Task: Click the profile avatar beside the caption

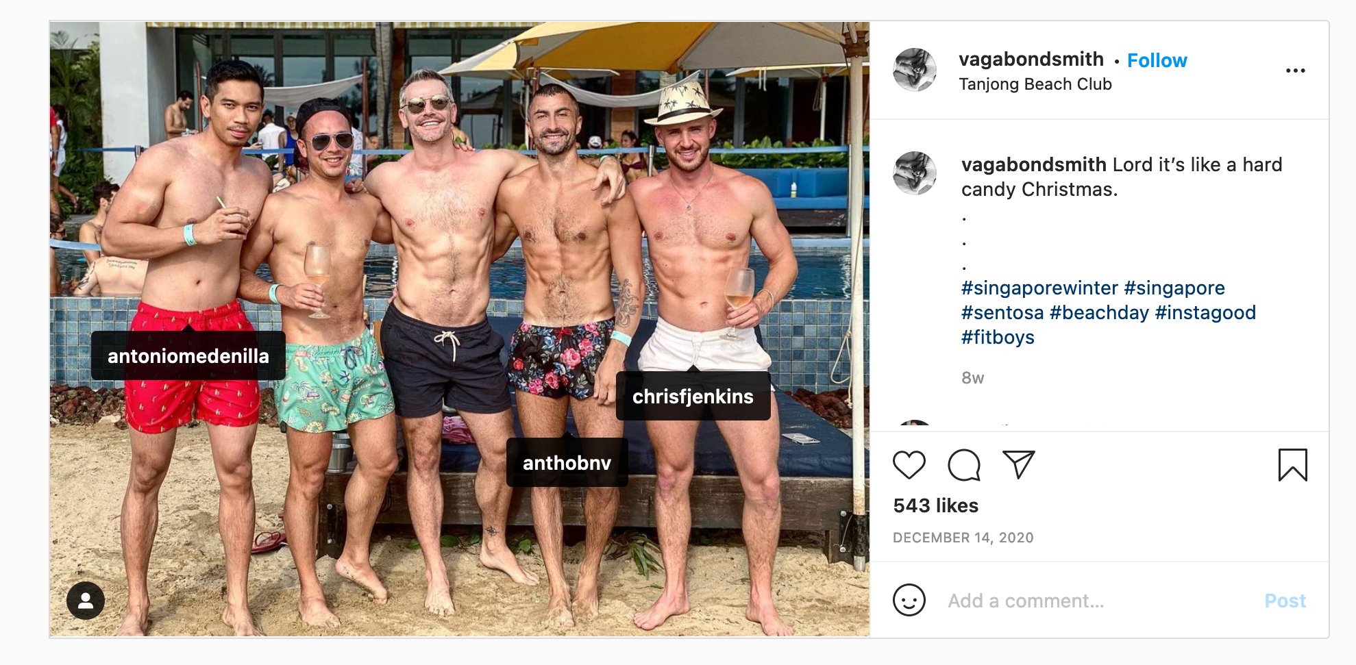Action: click(x=915, y=173)
